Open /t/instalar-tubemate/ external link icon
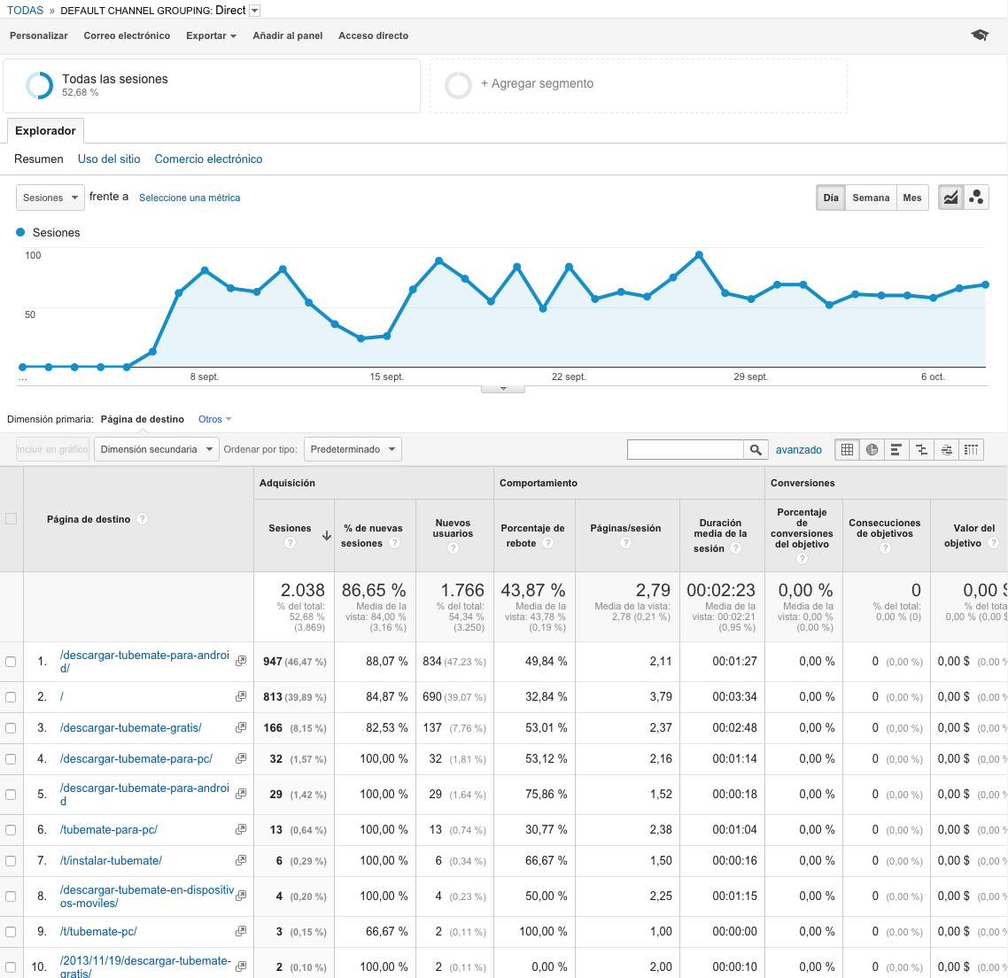 (241, 860)
